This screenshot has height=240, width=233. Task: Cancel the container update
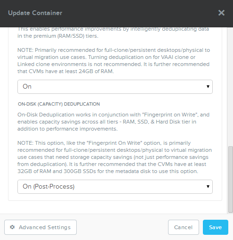click(184, 227)
